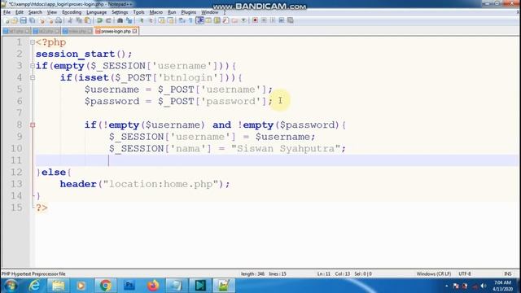Close the proses-login.php tab
This screenshot has height=293, width=521.
[x=134, y=31]
